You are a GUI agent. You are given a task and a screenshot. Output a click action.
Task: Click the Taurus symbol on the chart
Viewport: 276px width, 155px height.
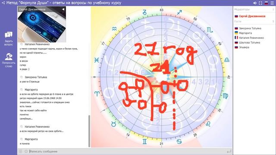[114, 124]
